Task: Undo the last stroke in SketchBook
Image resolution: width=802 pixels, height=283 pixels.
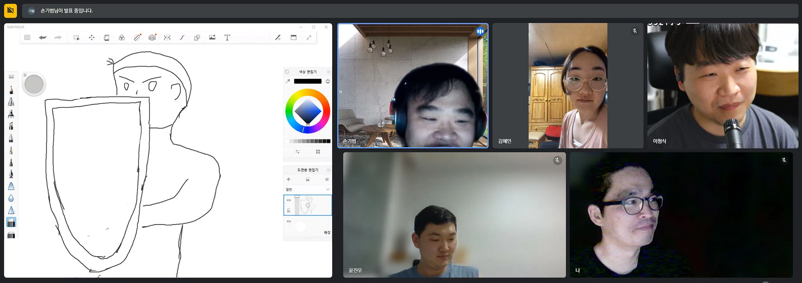Action: (x=43, y=37)
